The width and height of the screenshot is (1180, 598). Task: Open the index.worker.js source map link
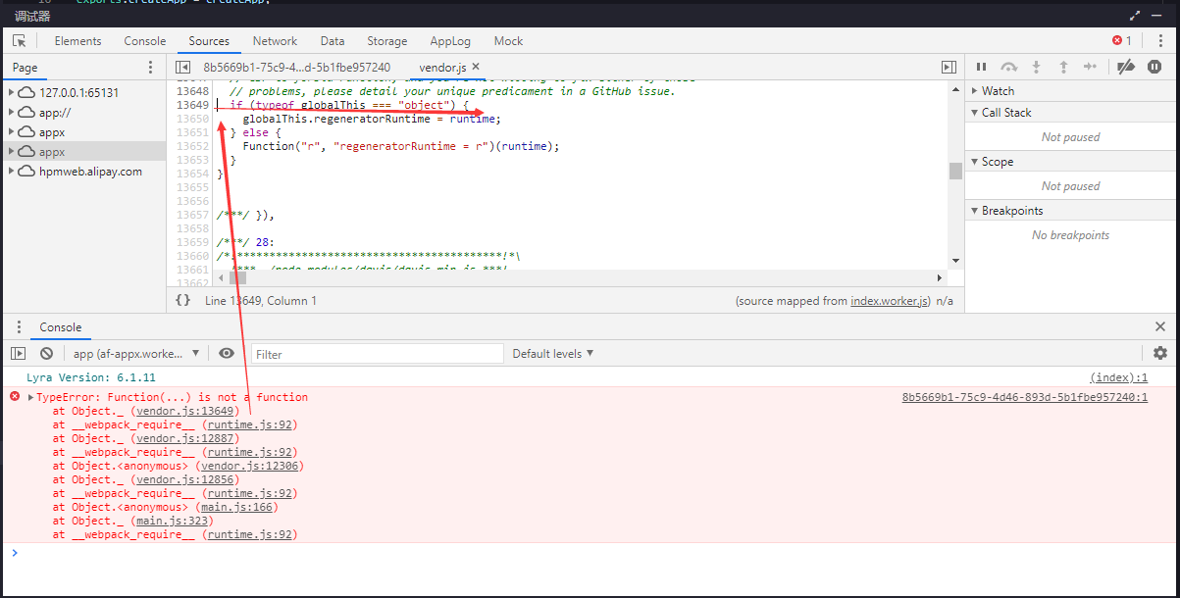[x=890, y=301]
